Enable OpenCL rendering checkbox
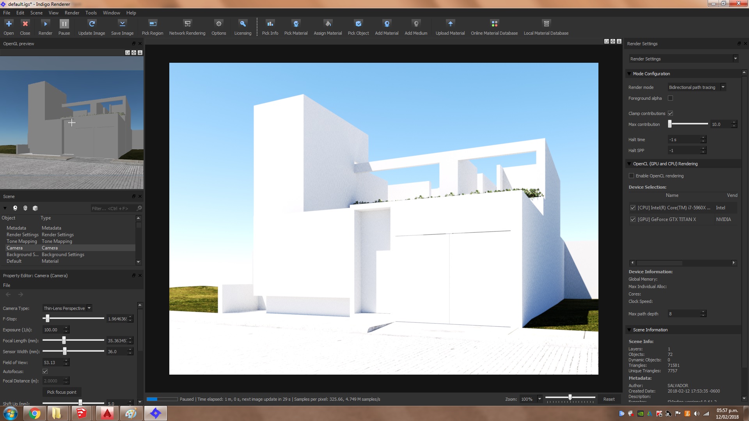 [x=631, y=176]
